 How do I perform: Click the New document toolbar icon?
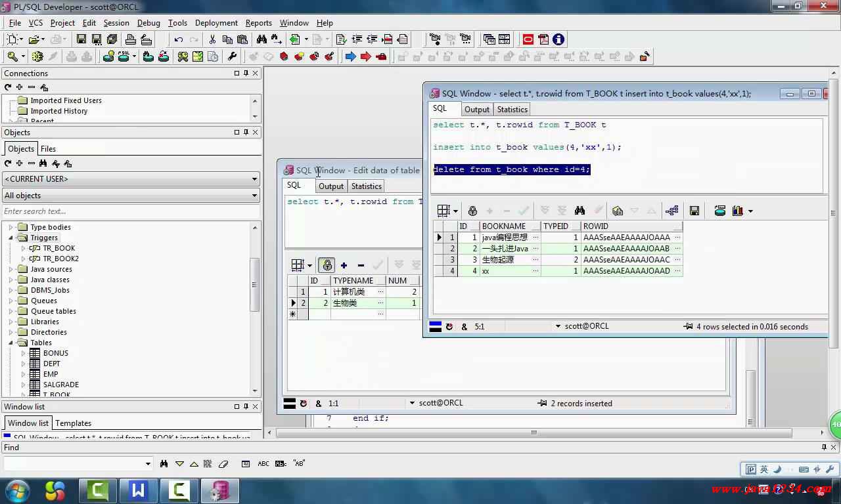tap(12, 39)
